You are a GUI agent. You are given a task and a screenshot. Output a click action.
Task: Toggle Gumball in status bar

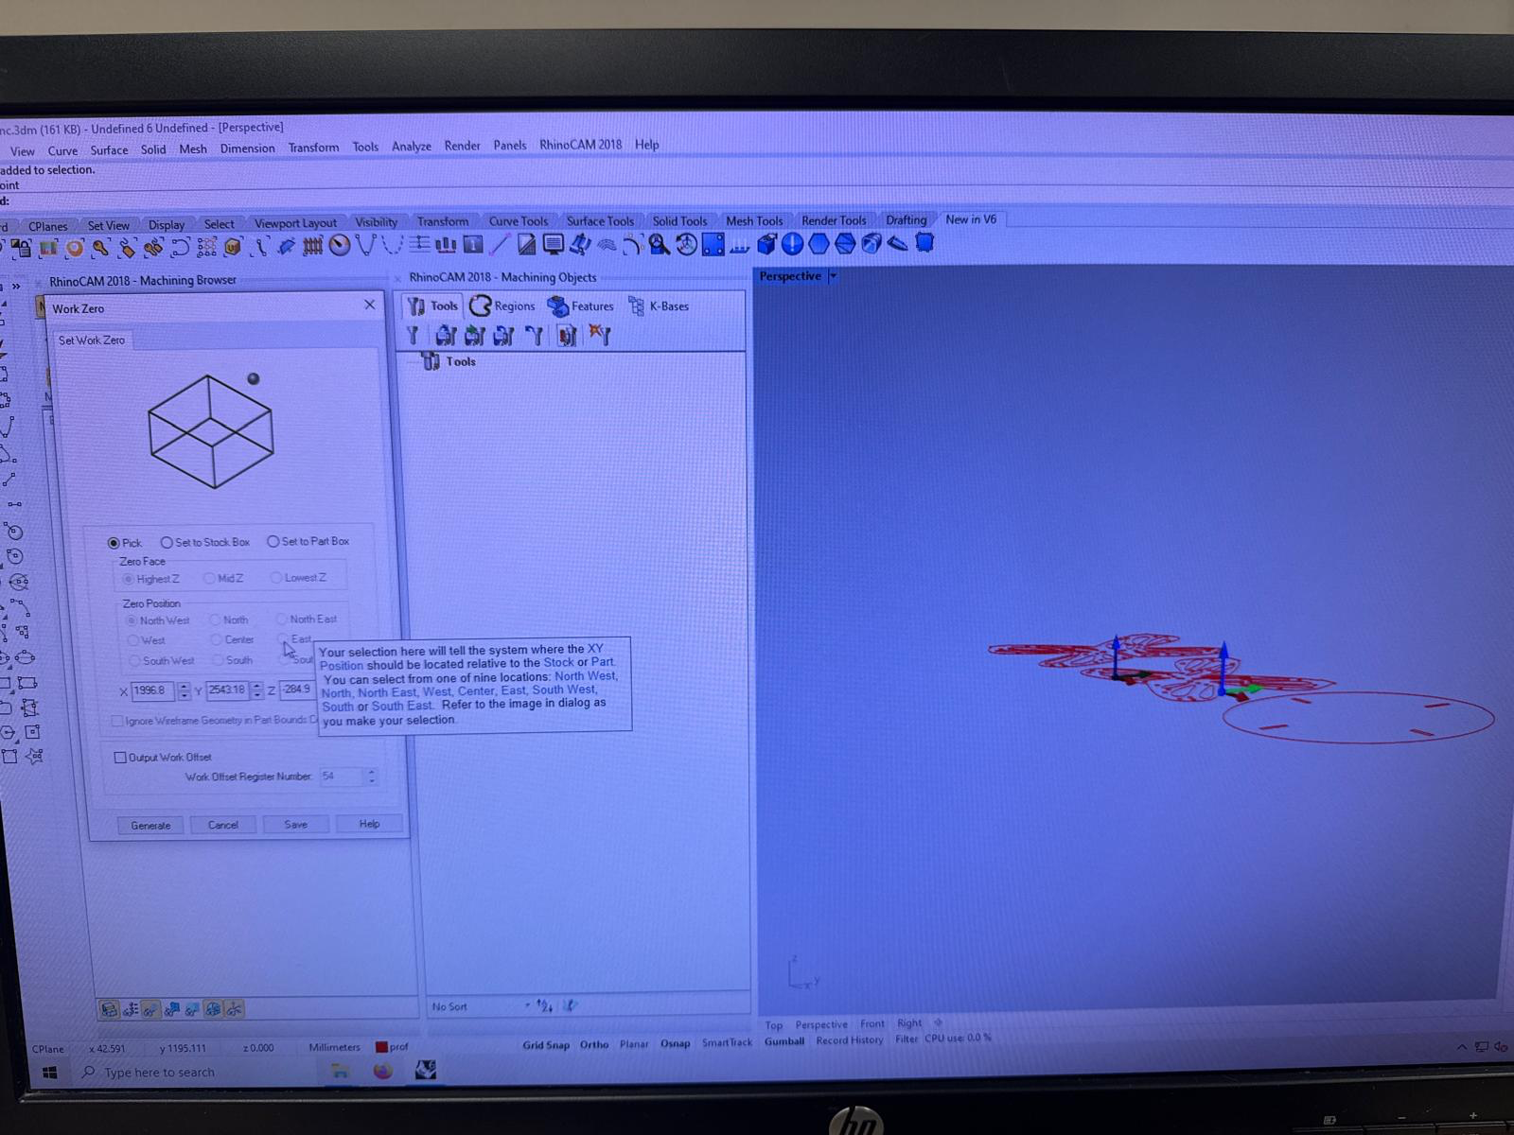tap(784, 1041)
